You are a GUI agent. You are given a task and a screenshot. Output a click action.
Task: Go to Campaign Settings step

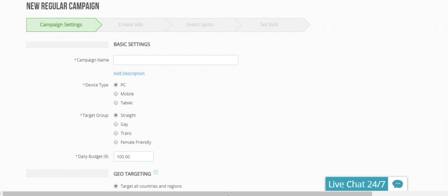[x=61, y=25]
